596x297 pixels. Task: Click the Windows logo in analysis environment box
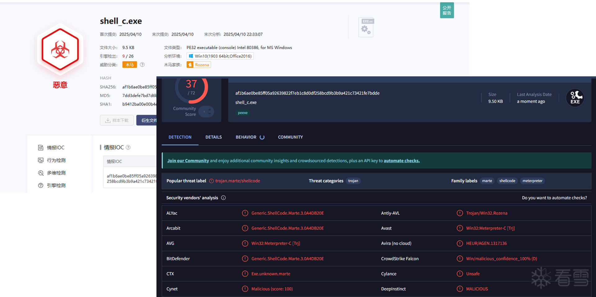(191, 56)
